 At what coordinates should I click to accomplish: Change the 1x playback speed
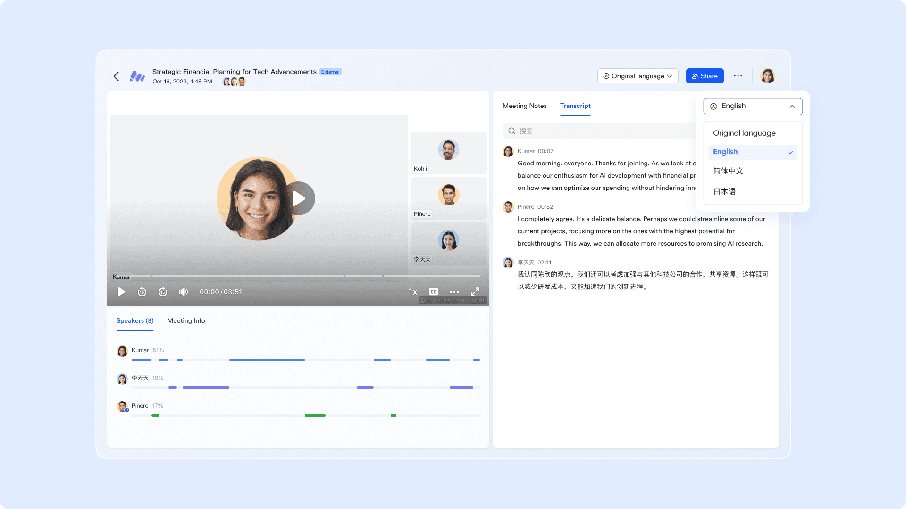pos(413,292)
